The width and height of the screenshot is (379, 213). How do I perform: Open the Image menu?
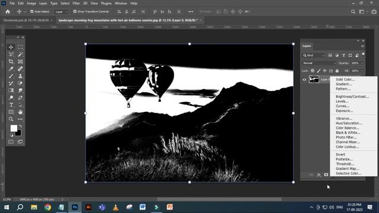point(31,4)
